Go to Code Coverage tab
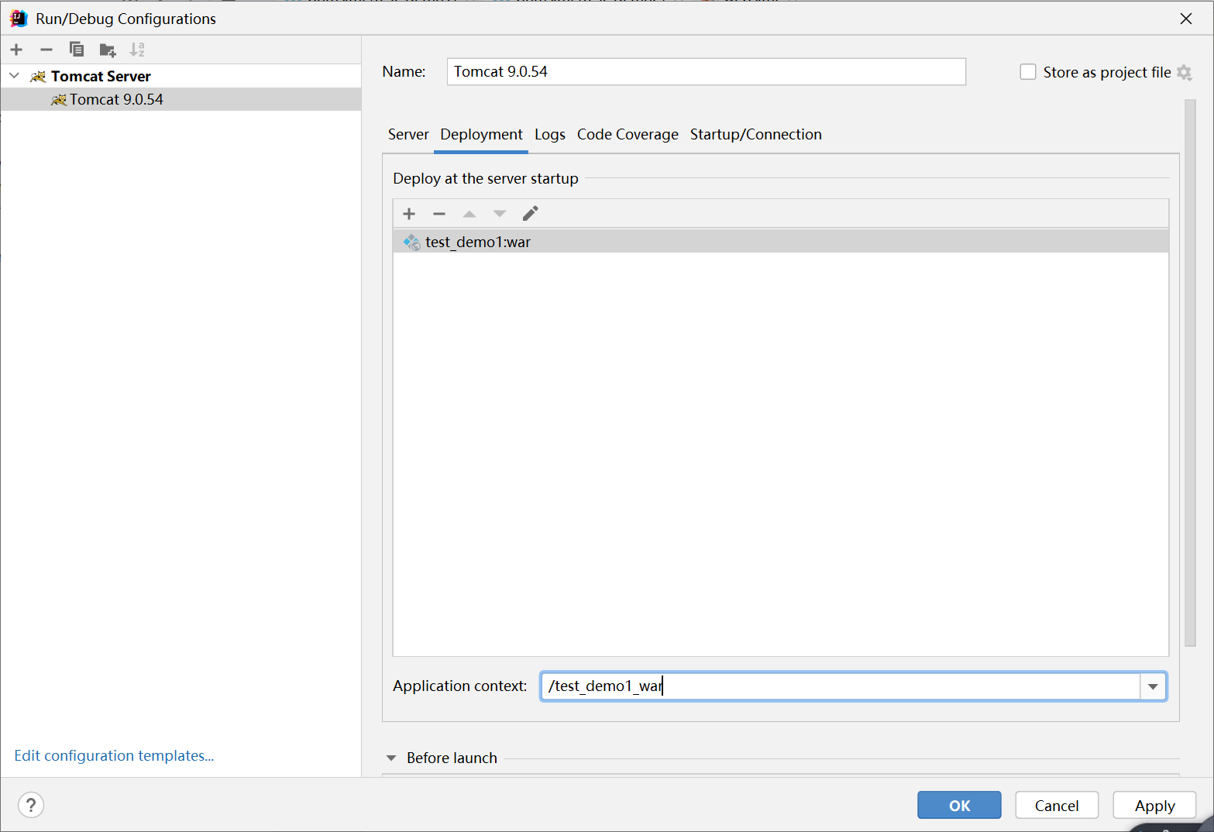The height and width of the screenshot is (832, 1214). tap(628, 135)
